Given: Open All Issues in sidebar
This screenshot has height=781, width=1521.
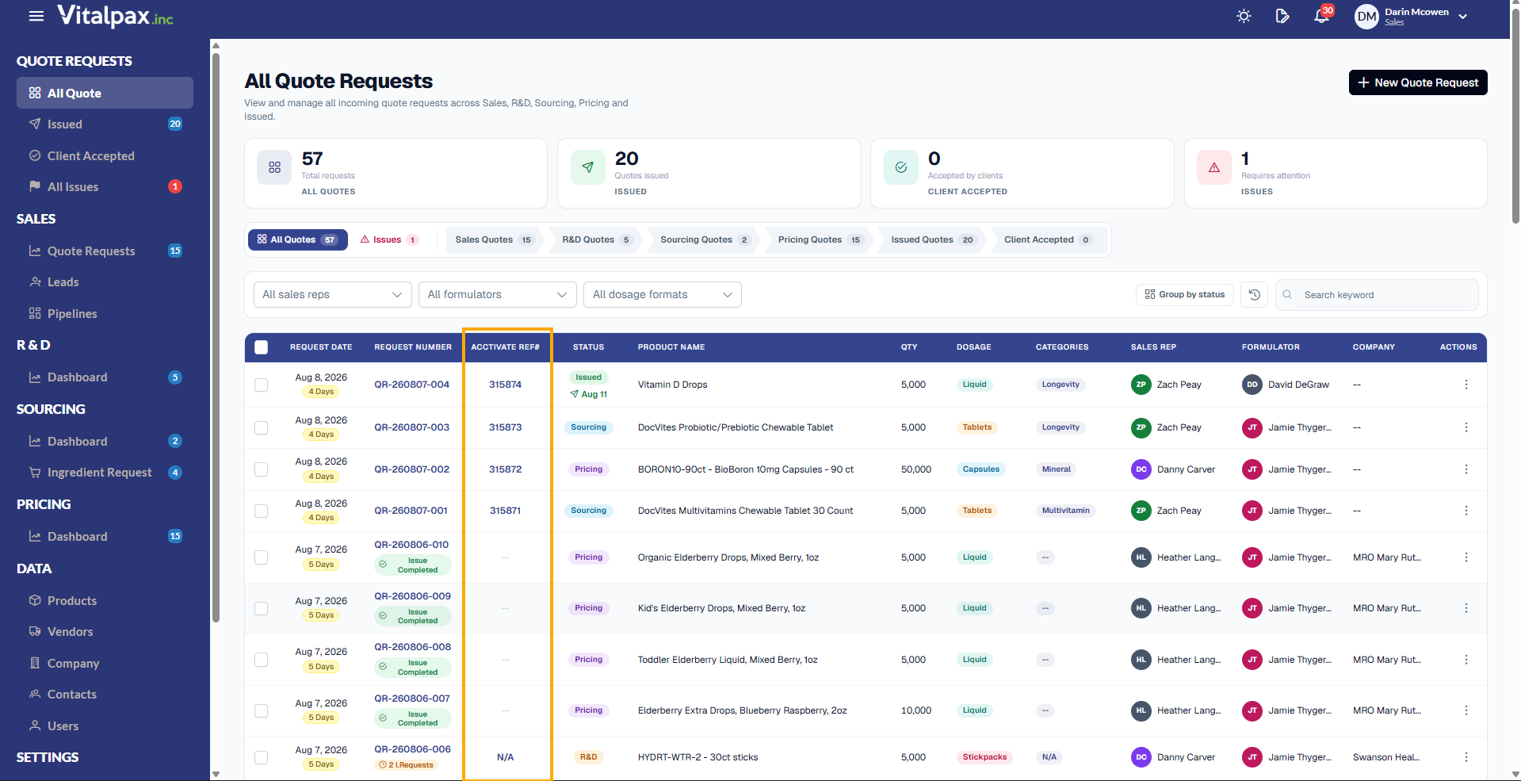Looking at the screenshot, I should [105, 187].
